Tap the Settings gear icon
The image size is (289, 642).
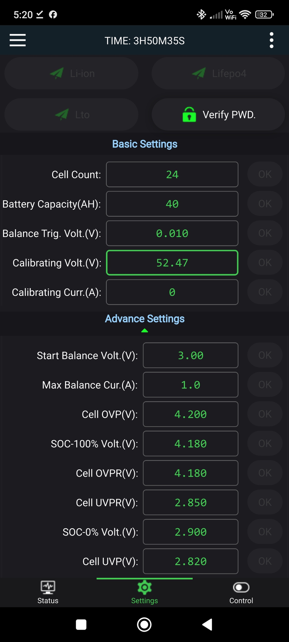tap(144, 587)
